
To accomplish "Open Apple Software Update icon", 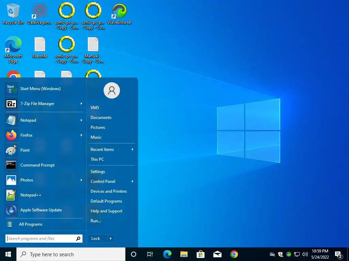I will tap(11, 210).
